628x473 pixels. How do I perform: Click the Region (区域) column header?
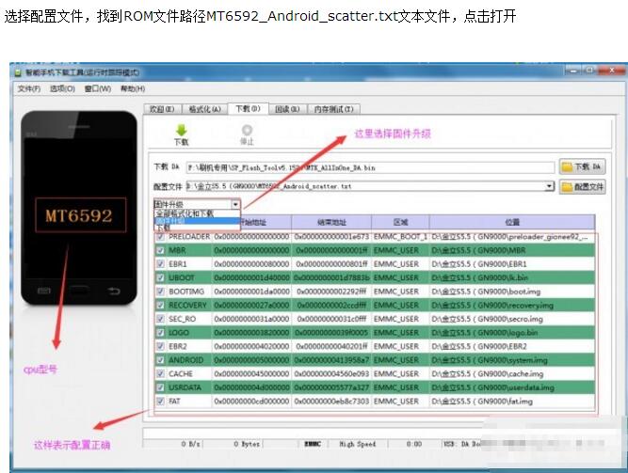(x=400, y=222)
